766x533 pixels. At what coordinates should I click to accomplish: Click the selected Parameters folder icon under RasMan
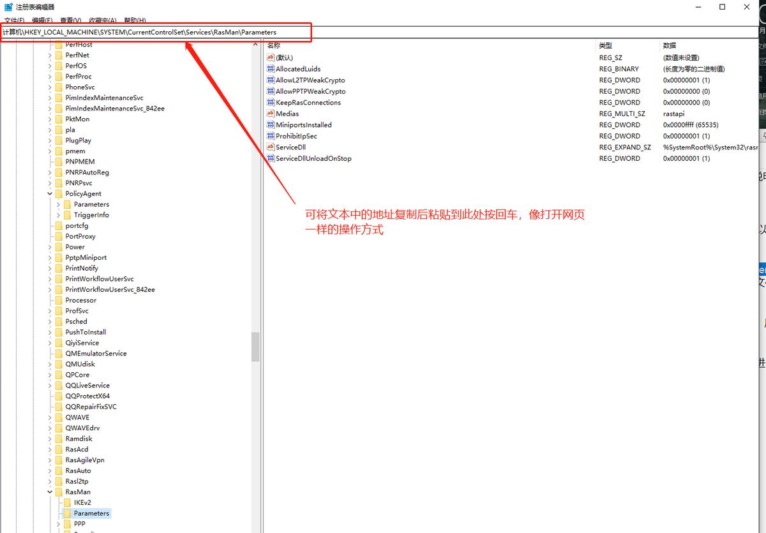pos(67,513)
